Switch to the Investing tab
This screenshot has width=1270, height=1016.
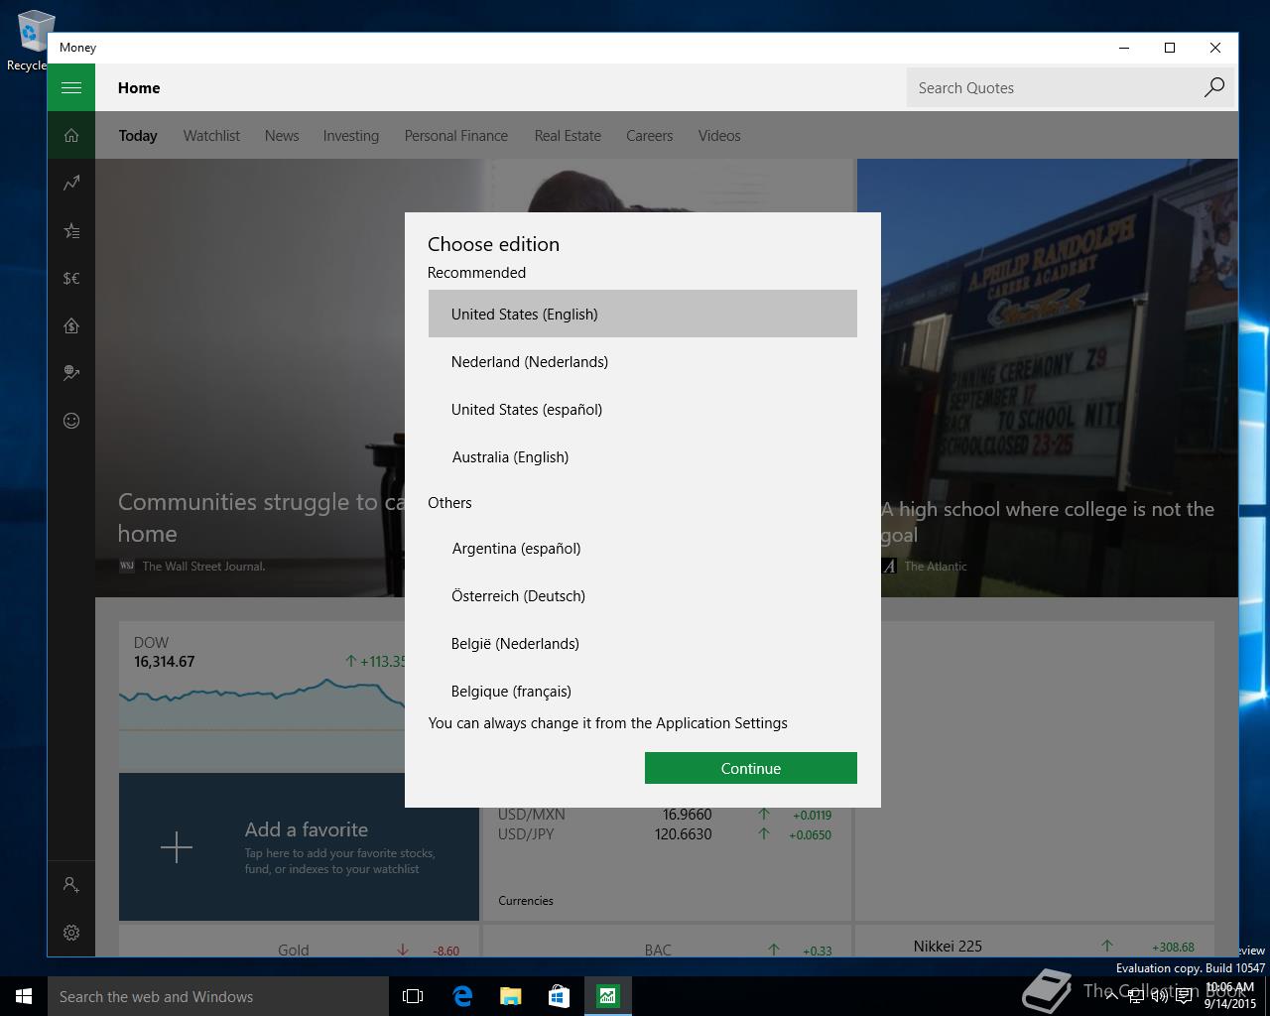click(351, 136)
